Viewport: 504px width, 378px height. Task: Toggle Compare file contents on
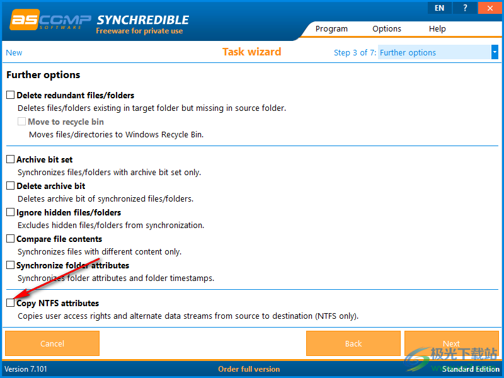tap(10, 239)
